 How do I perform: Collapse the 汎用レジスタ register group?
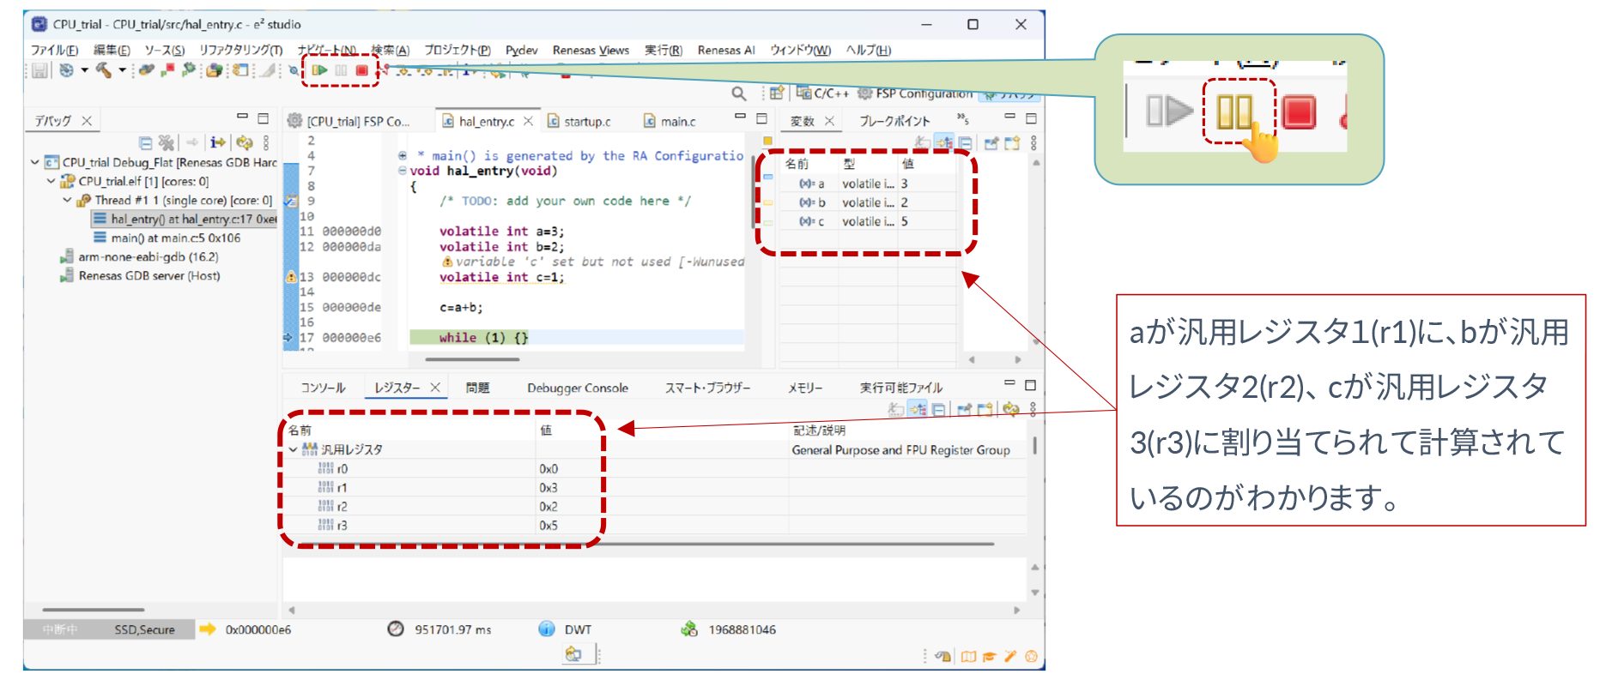pyautogui.click(x=294, y=449)
